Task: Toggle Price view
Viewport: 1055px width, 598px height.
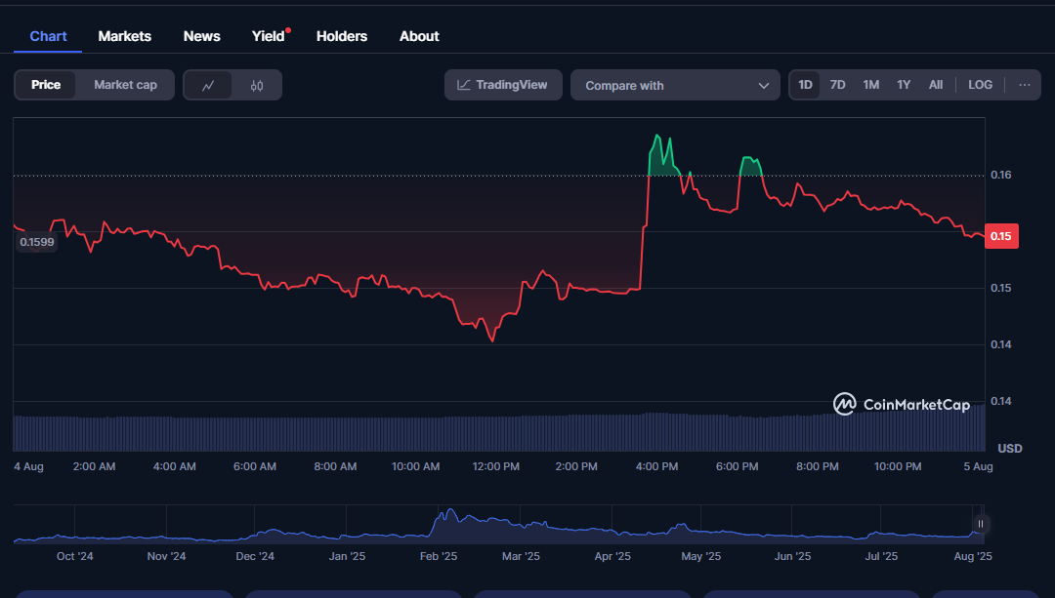Action: click(x=46, y=85)
